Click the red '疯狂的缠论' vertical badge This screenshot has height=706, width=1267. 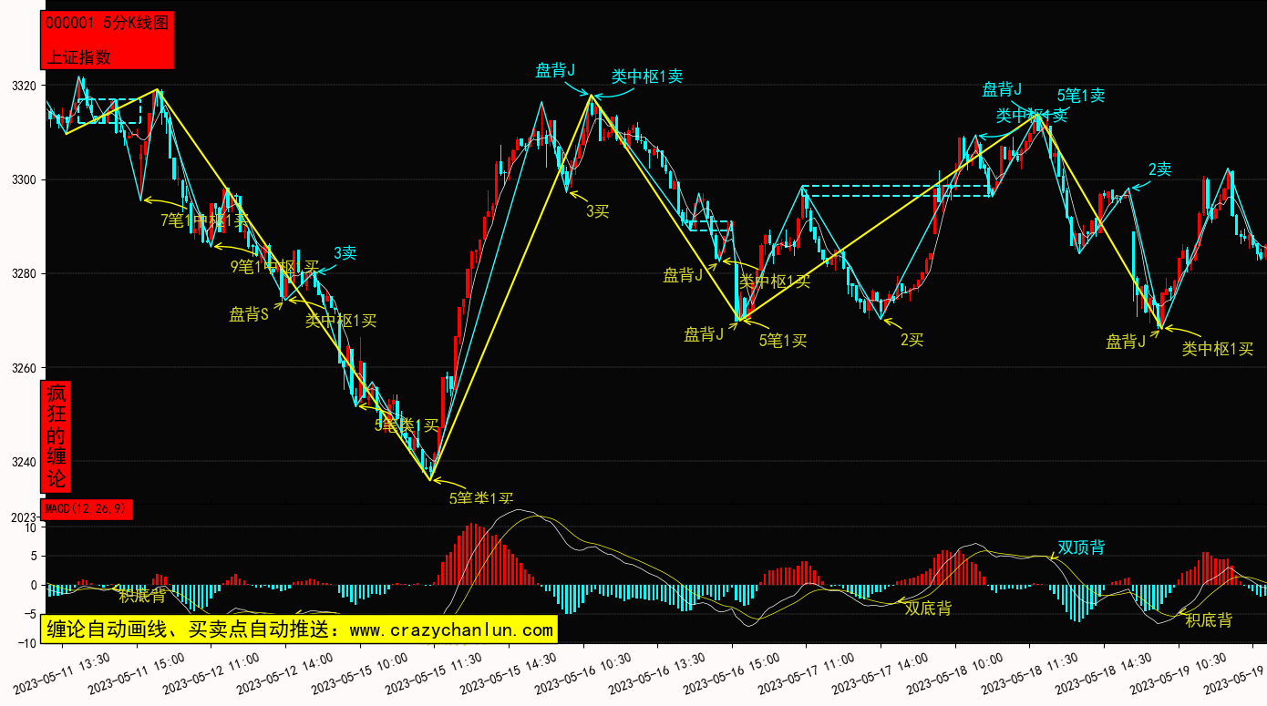click(57, 436)
